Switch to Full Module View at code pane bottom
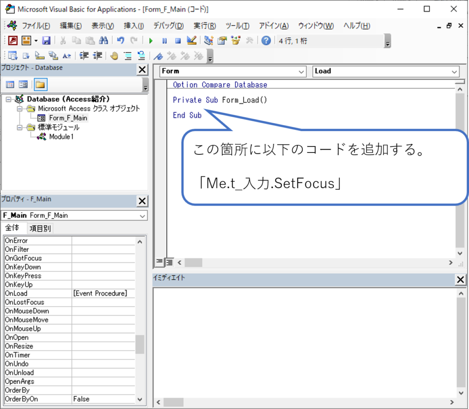The height and width of the screenshot is (409, 469). coord(169,262)
